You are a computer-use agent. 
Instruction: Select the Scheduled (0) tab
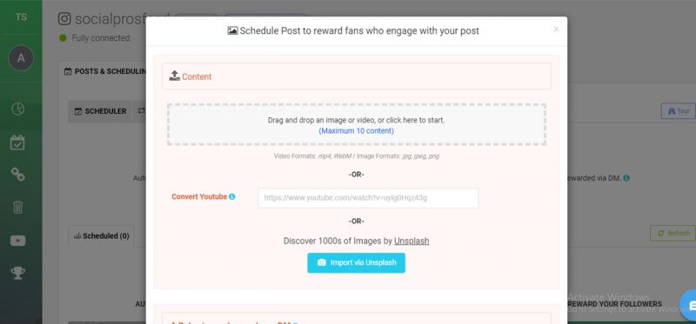pyautogui.click(x=101, y=235)
